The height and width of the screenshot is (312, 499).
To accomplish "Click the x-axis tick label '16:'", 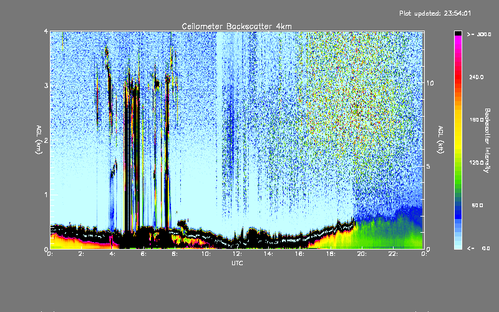I will (299, 254).
